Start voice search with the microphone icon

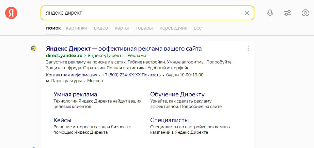coord(270,13)
